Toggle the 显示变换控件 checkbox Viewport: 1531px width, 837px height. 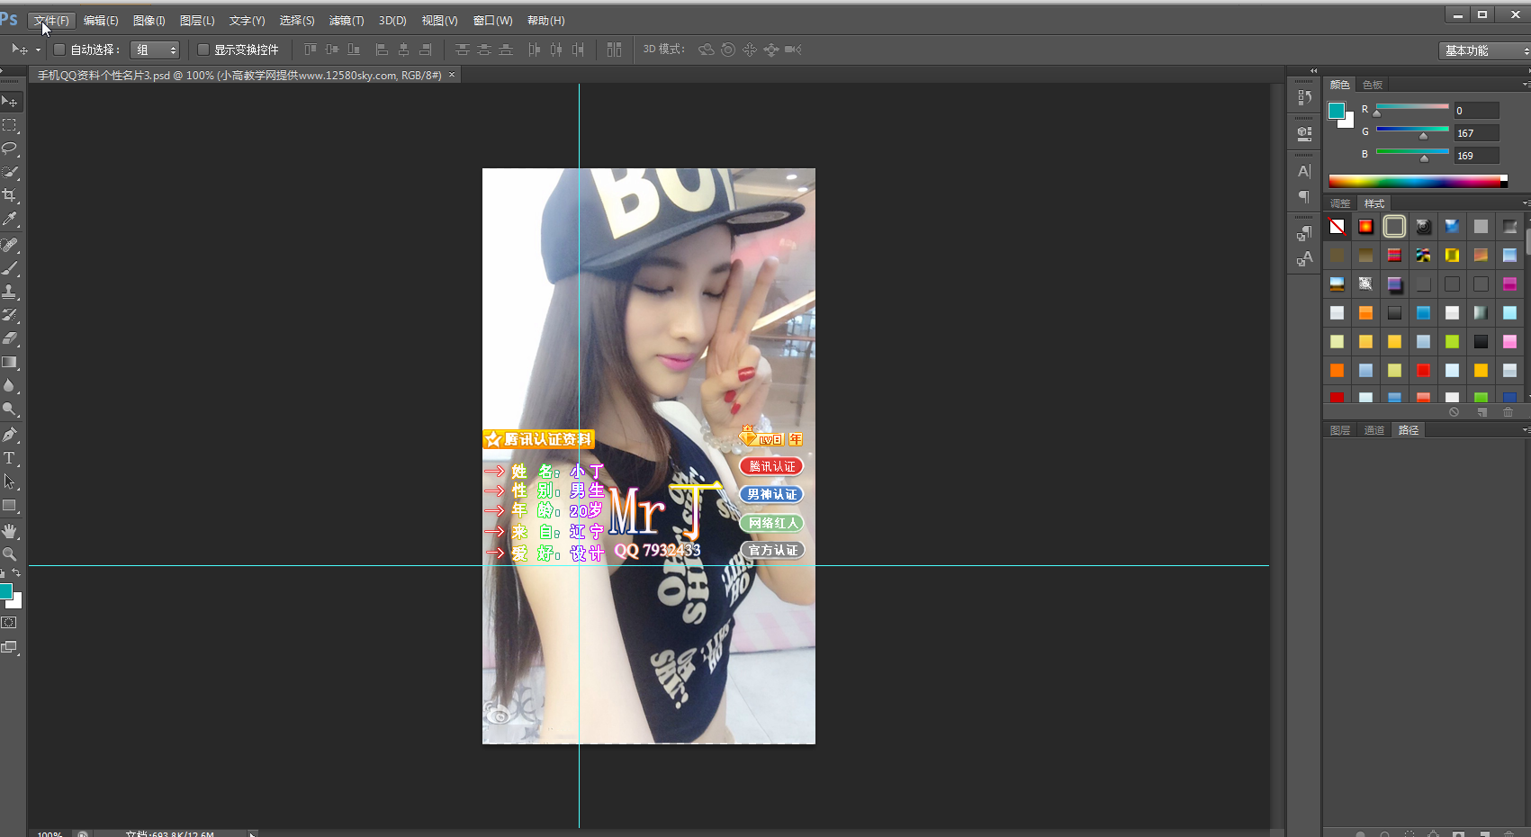(203, 49)
